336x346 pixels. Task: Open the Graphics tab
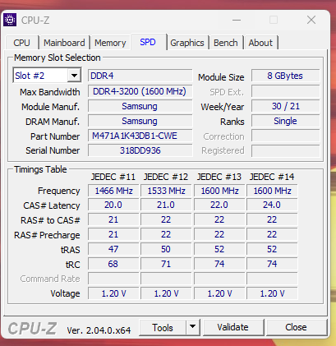187,43
